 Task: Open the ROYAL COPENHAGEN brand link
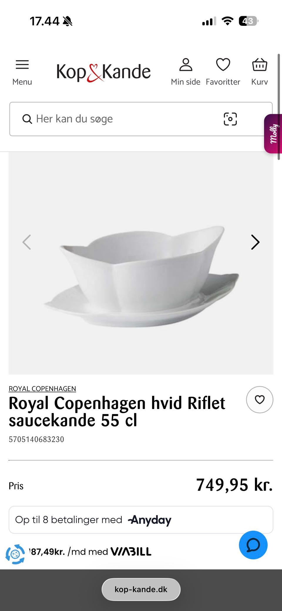pyautogui.click(x=42, y=389)
